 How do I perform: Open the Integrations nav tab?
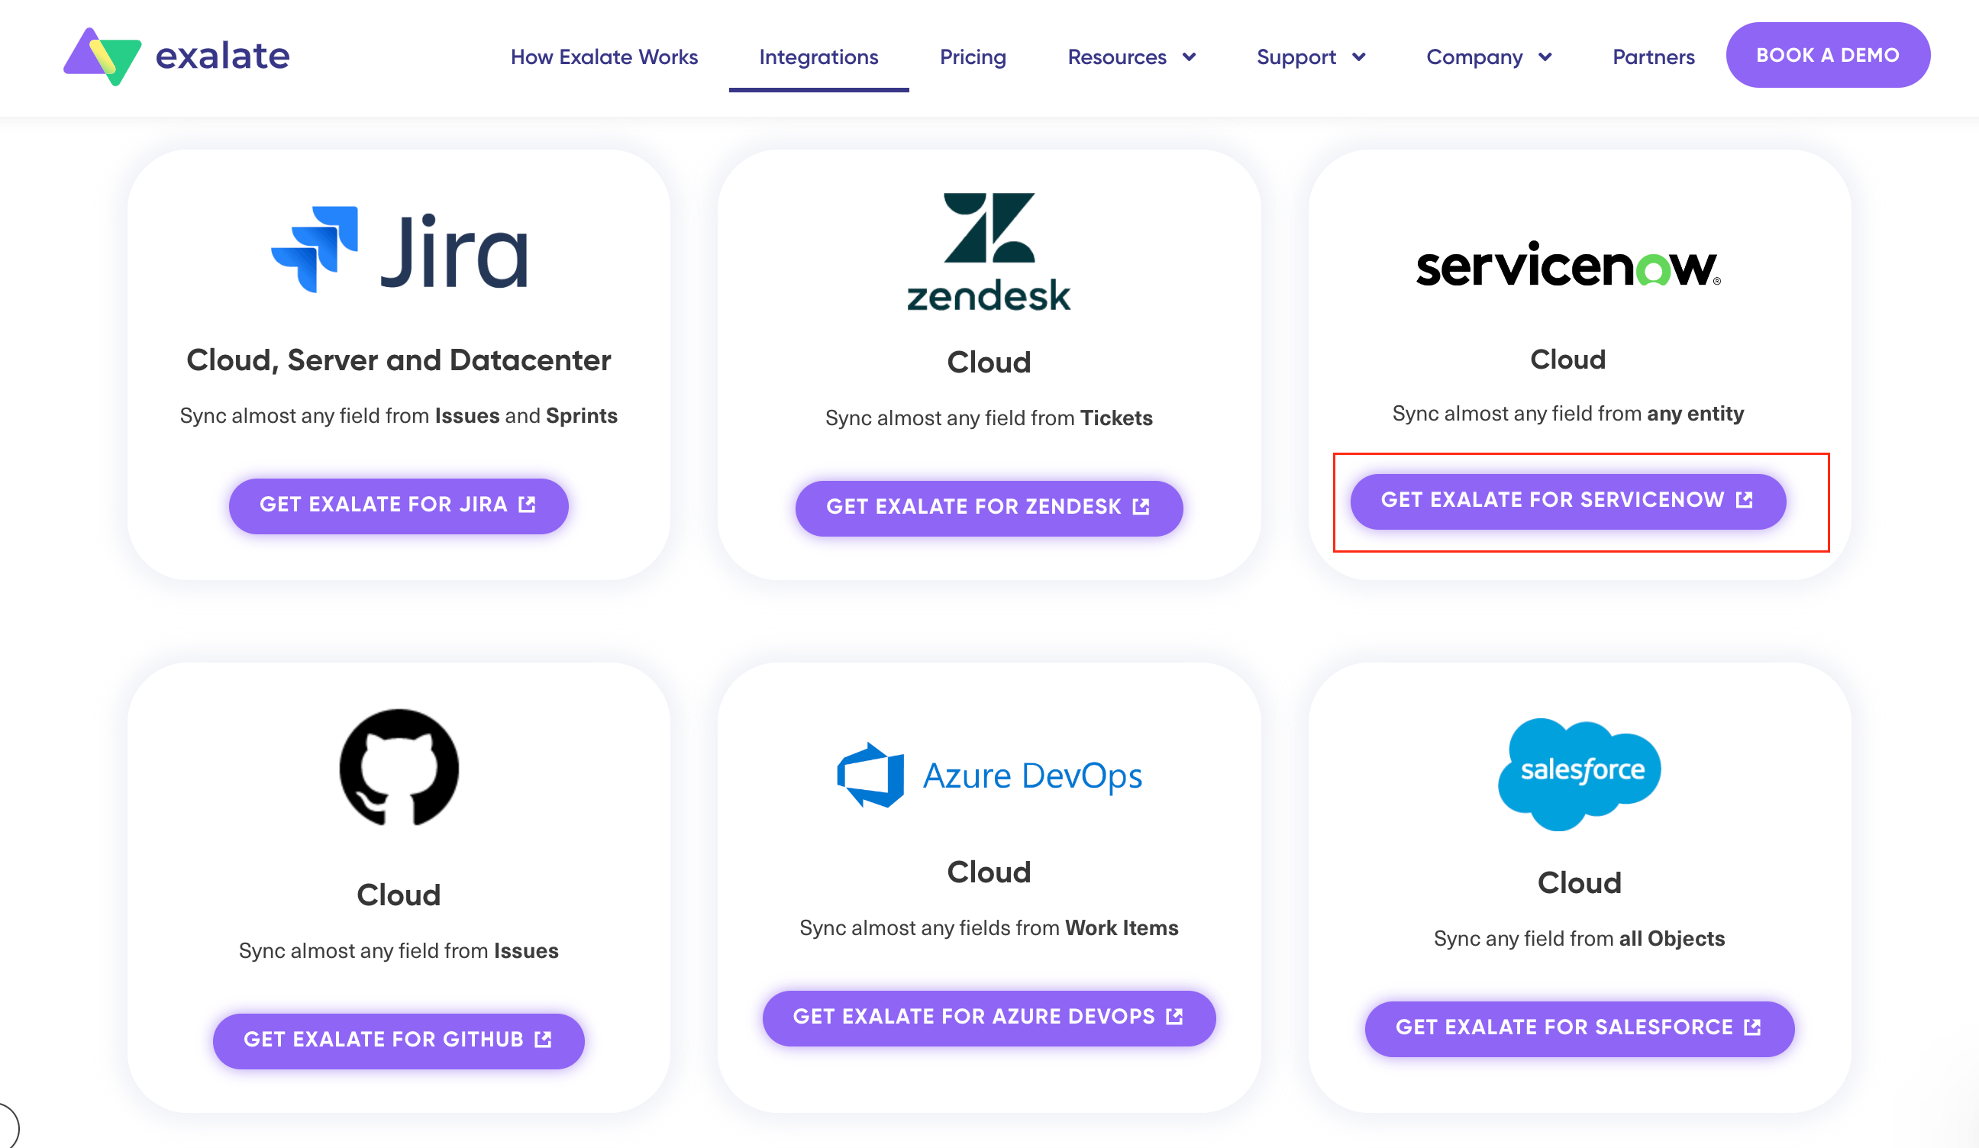coord(818,56)
